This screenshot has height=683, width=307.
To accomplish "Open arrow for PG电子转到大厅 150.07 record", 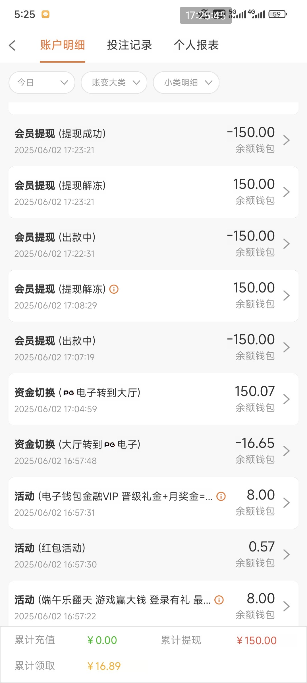I will pyautogui.click(x=286, y=399).
